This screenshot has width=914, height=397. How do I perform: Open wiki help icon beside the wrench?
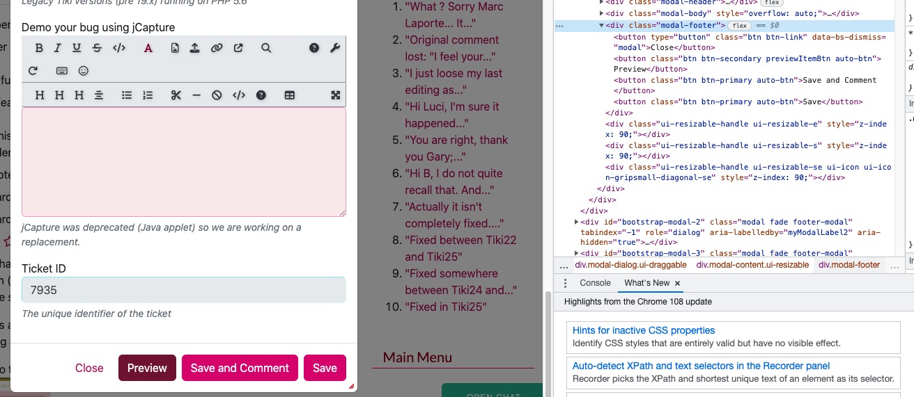pos(314,48)
